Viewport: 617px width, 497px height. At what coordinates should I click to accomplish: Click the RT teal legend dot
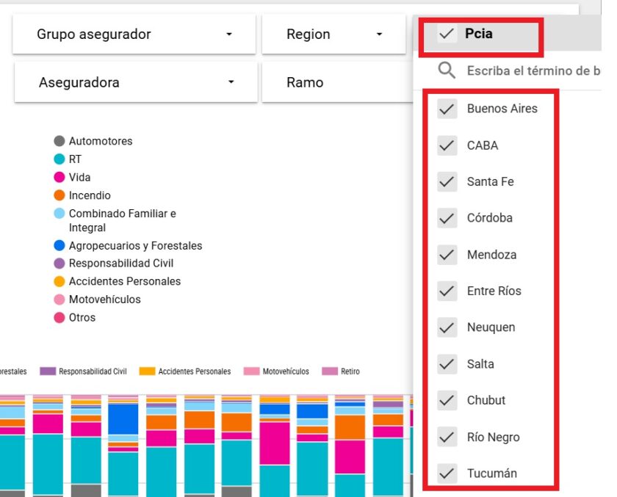(59, 159)
